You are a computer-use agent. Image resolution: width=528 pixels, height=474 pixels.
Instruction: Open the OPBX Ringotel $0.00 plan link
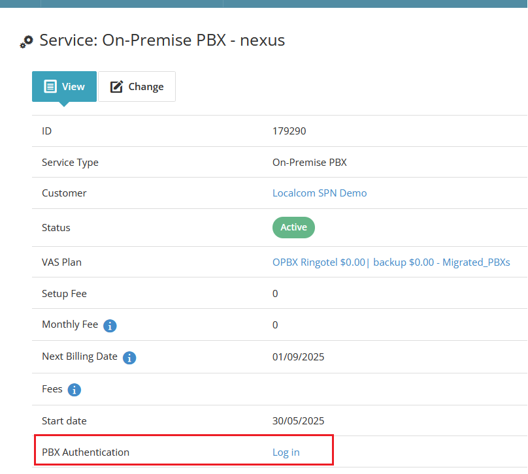(318, 262)
